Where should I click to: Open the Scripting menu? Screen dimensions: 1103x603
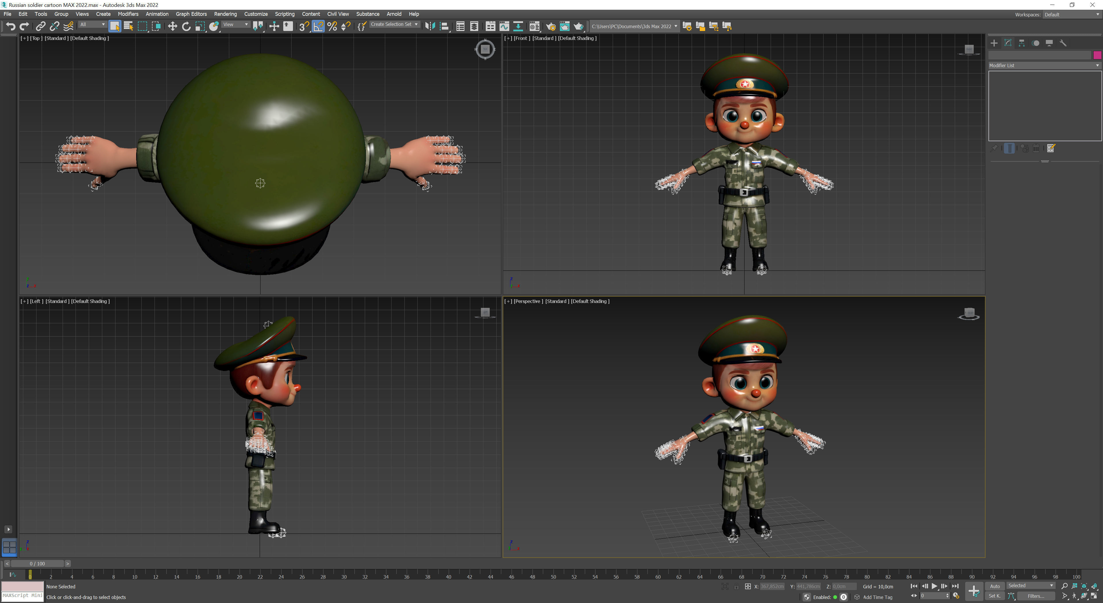point(284,14)
